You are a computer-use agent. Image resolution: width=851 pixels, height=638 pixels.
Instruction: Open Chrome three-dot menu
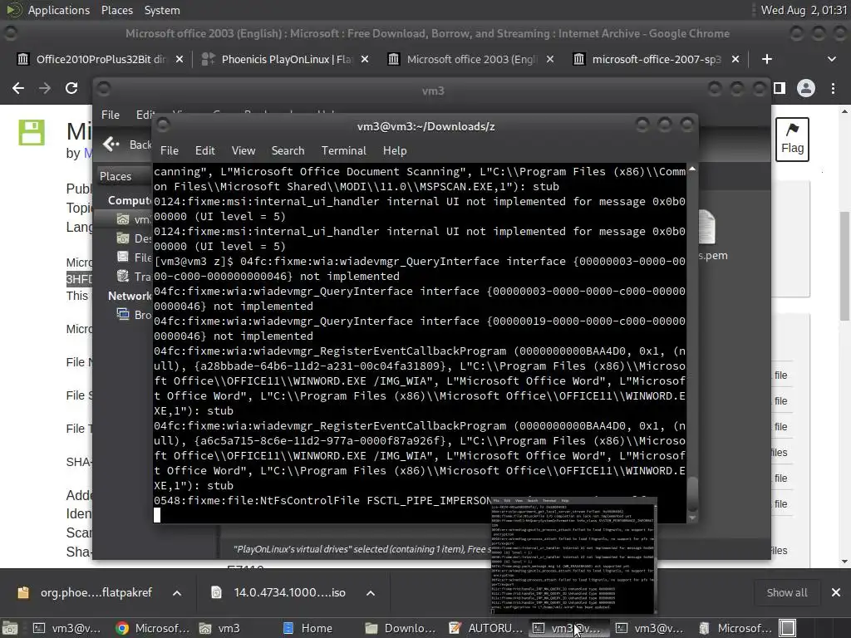[833, 88]
